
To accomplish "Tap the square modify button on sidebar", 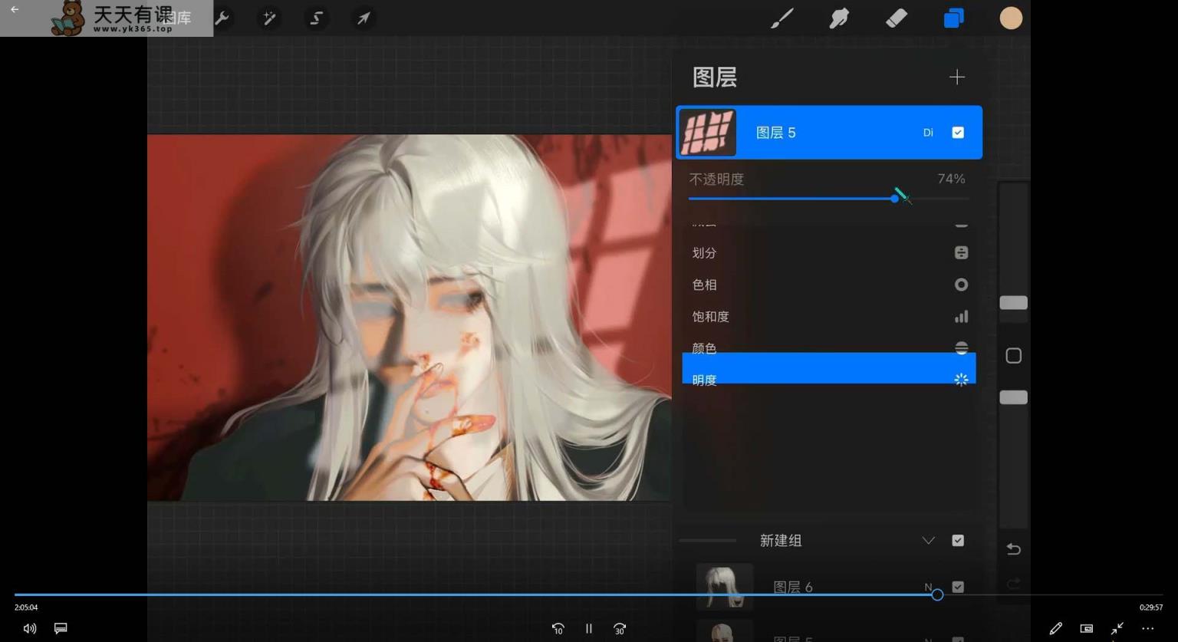I will [x=1013, y=356].
